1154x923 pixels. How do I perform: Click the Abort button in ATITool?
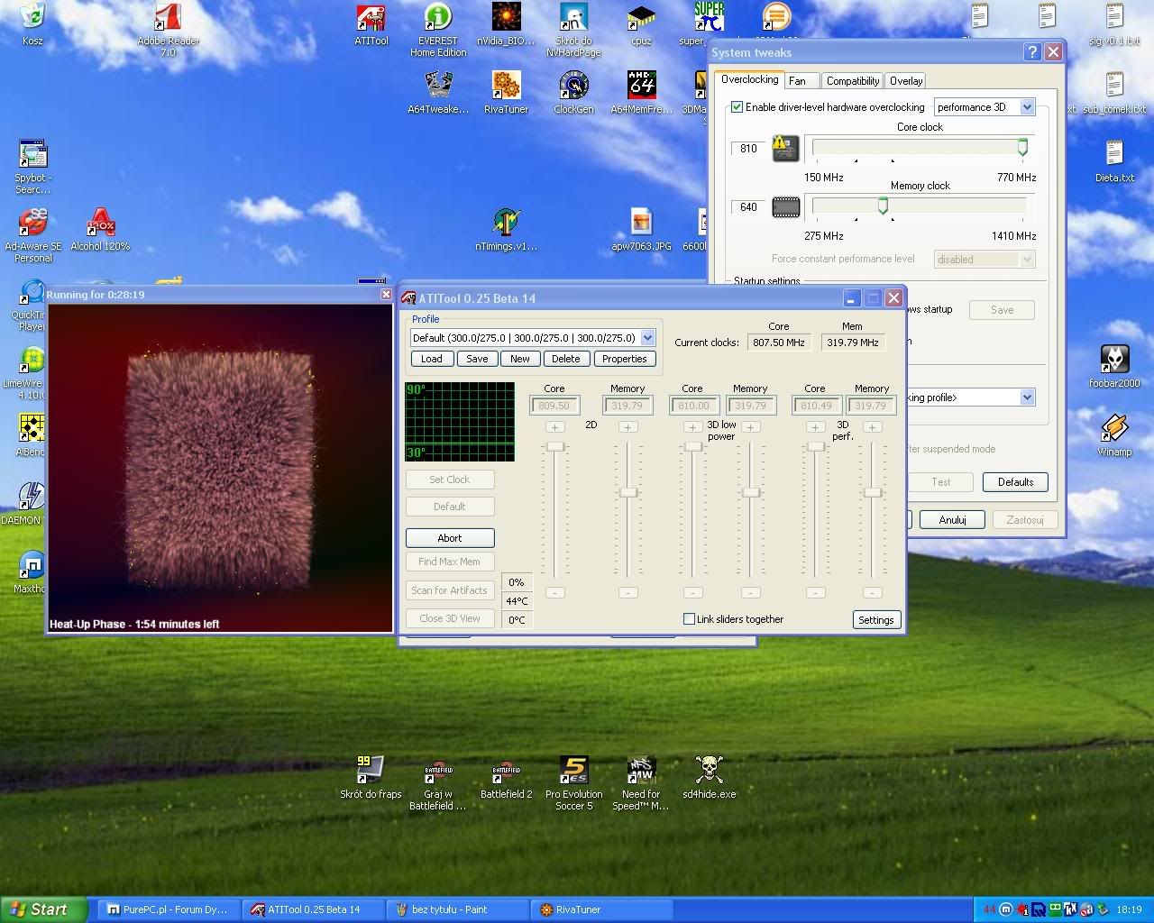click(x=450, y=538)
